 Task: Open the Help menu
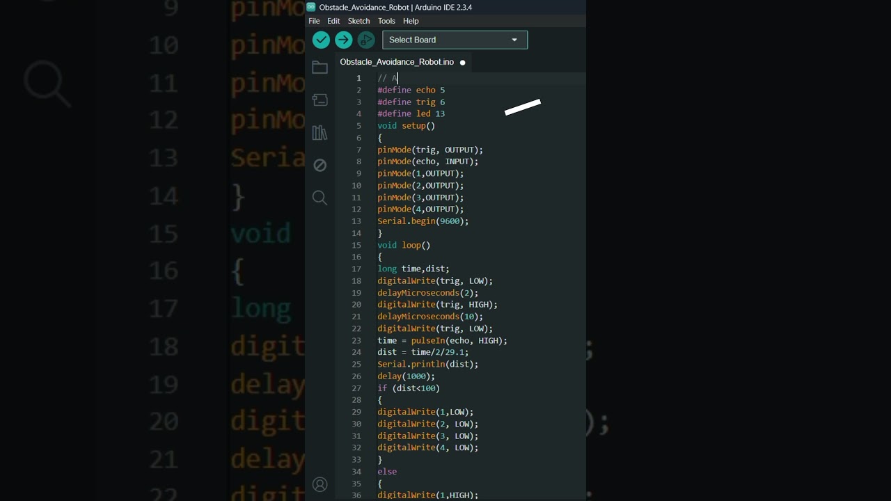tap(411, 21)
